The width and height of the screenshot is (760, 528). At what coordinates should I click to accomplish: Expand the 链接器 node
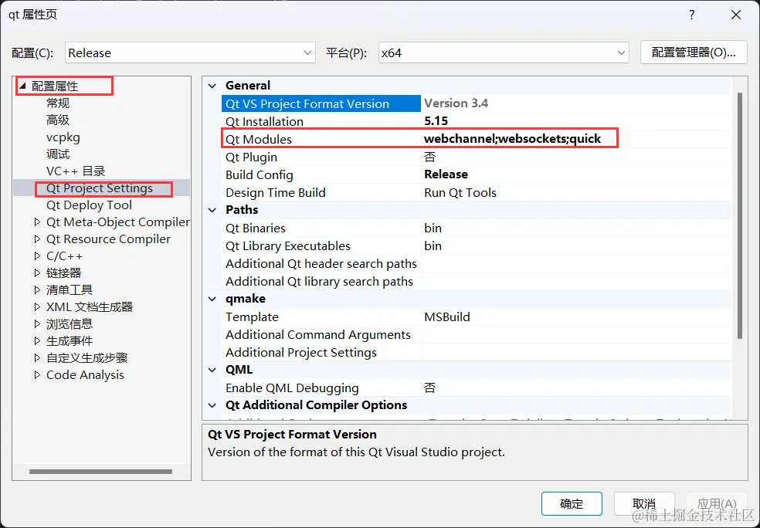(x=37, y=272)
